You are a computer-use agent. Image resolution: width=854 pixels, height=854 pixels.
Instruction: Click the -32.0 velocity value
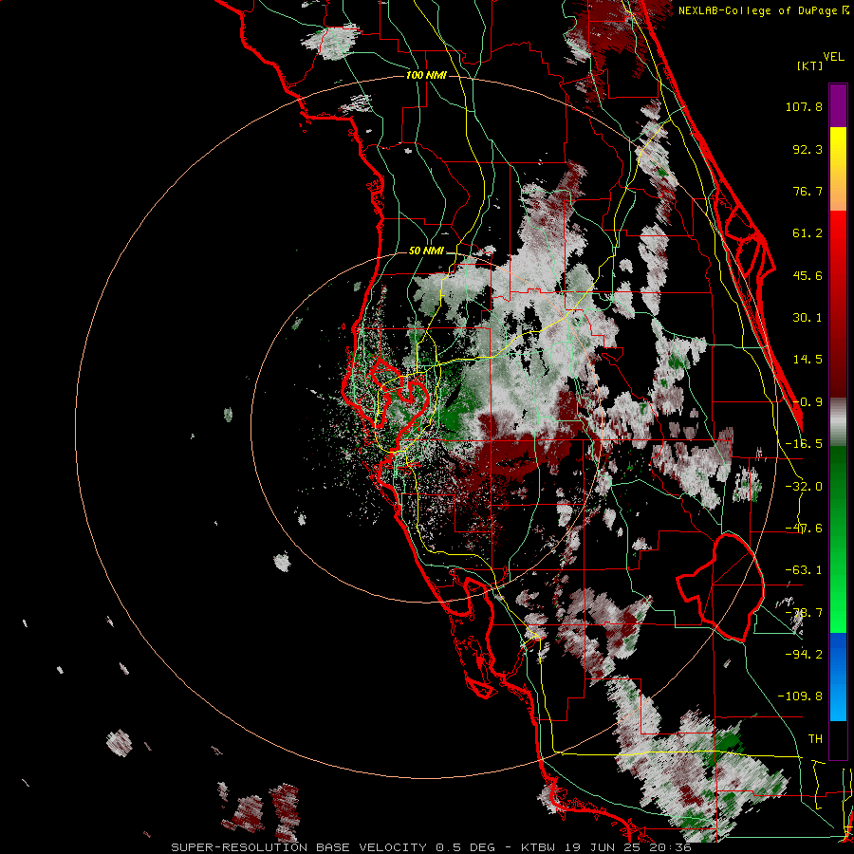coord(804,487)
